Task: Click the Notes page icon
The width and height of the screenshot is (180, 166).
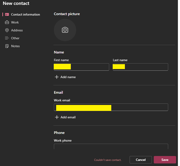Action: coord(7,46)
